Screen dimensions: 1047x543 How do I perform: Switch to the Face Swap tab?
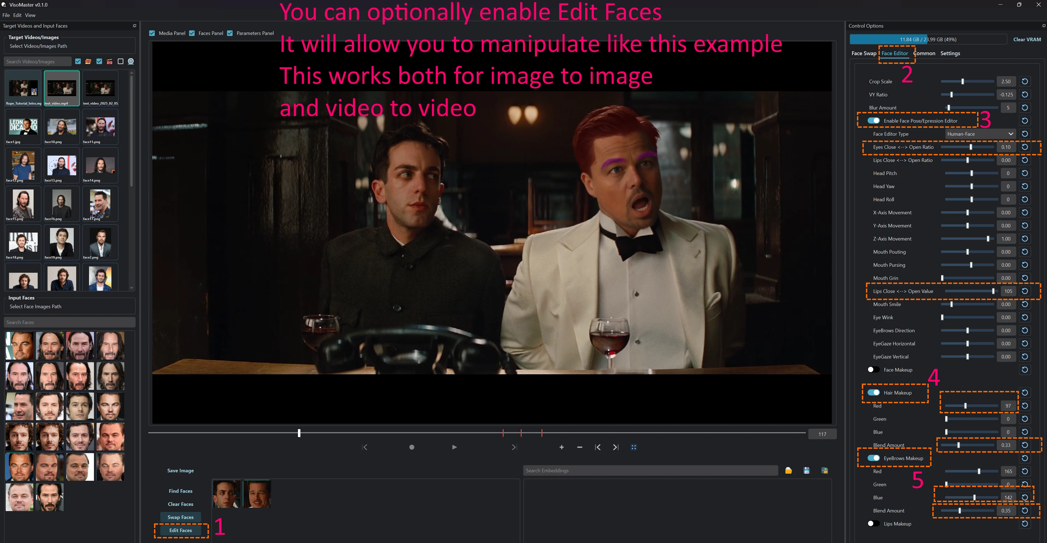click(864, 53)
